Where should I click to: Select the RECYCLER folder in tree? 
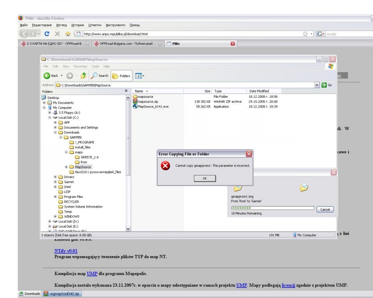point(69,201)
